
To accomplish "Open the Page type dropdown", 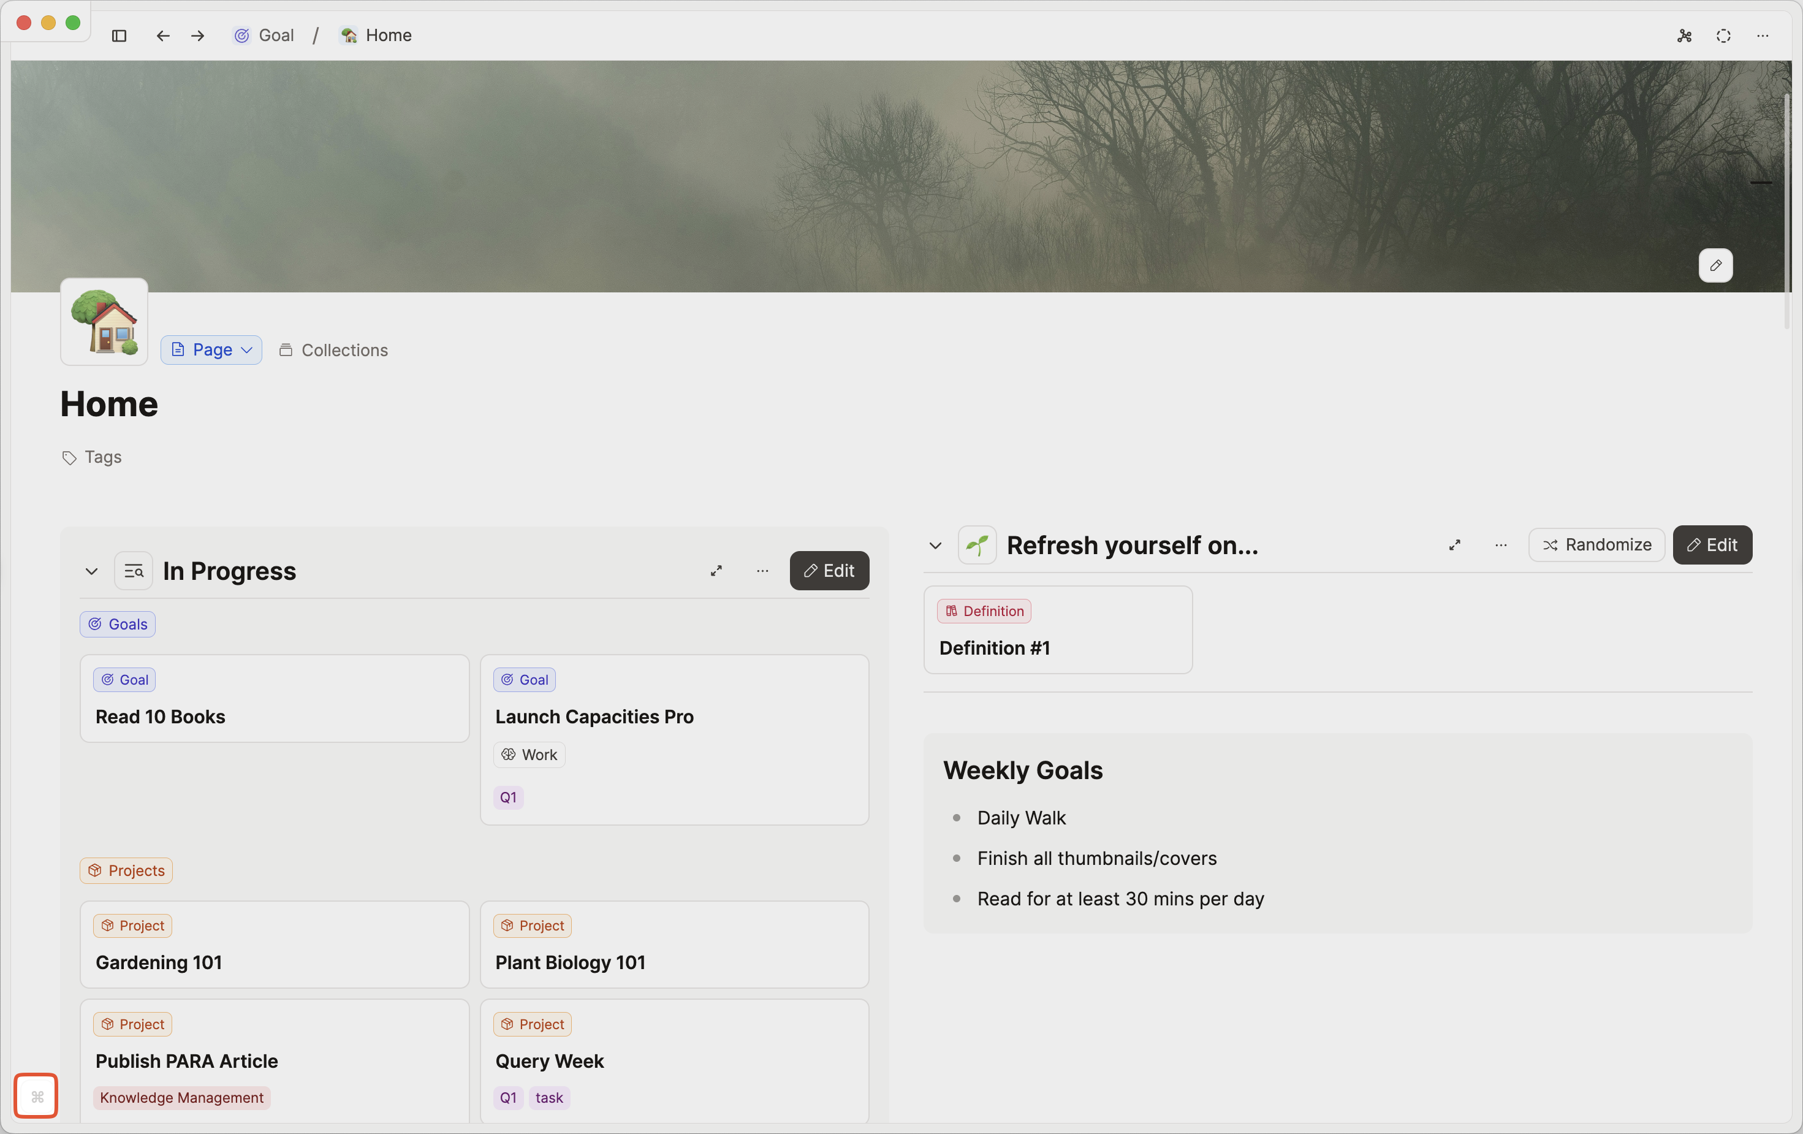I will point(211,350).
